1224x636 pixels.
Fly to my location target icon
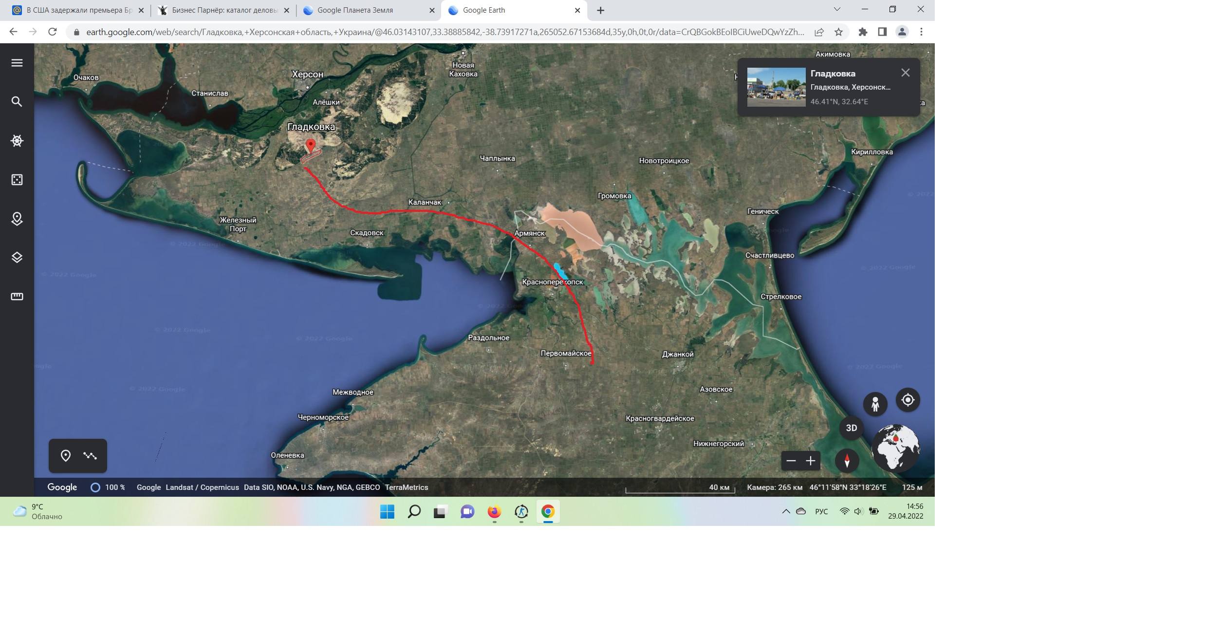coord(908,400)
